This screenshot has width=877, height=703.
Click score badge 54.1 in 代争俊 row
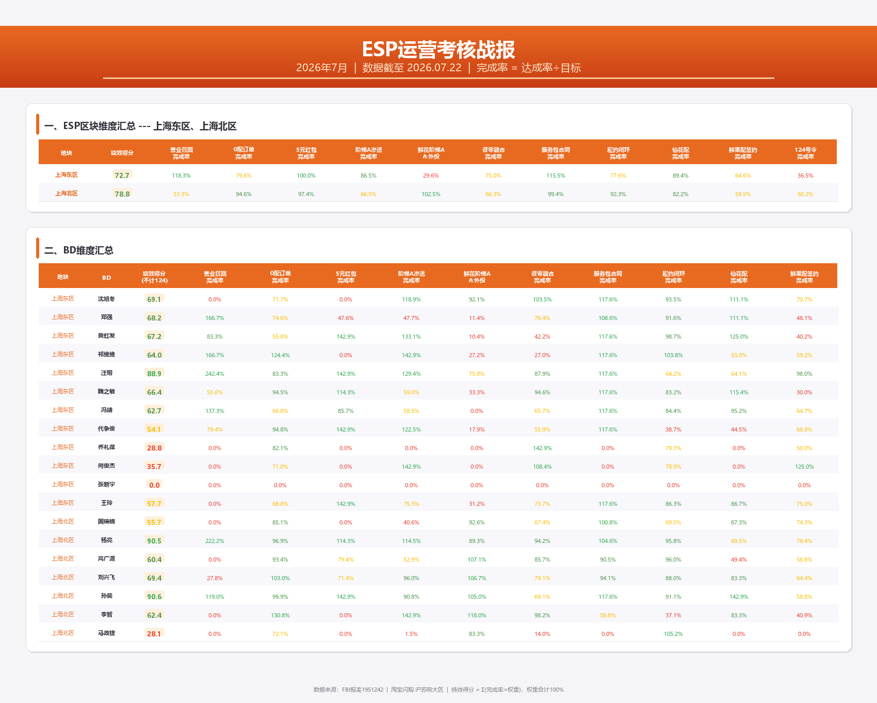click(154, 429)
